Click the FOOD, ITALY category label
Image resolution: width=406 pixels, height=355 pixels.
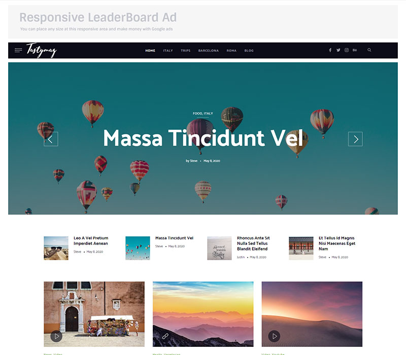click(202, 113)
